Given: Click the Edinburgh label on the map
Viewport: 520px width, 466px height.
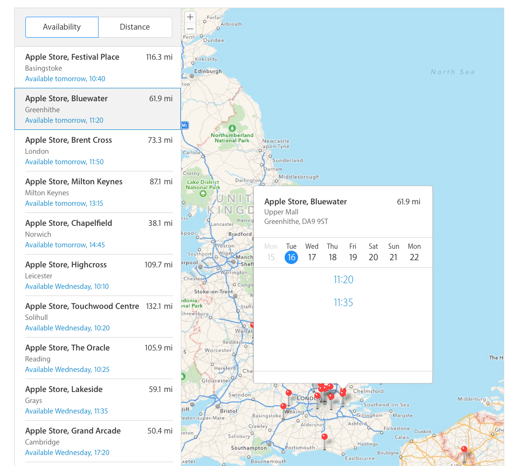Looking at the screenshot, I should [x=208, y=71].
